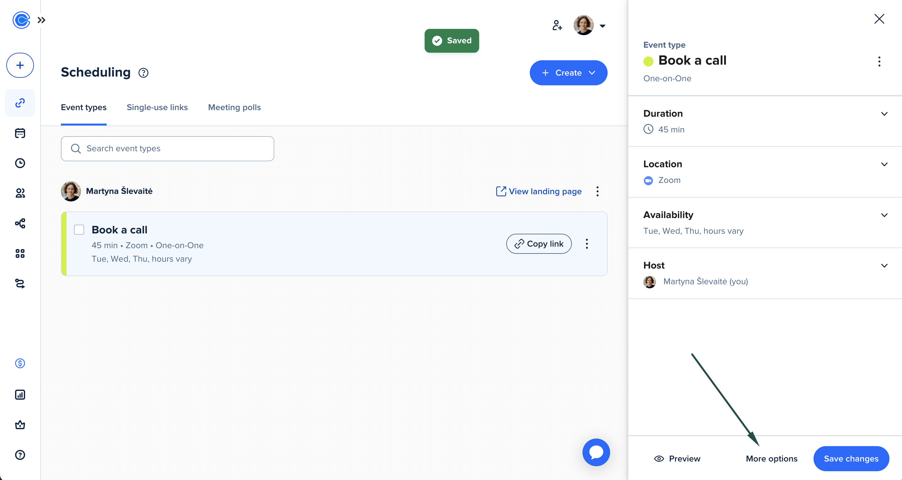
Task: Open the Availability clock icon in sidebar
Action: point(20,163)
